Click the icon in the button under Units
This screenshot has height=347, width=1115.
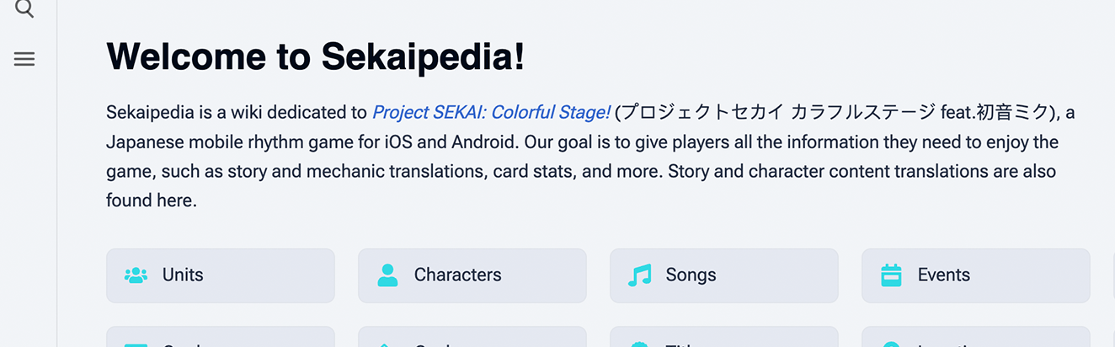pyautogui.click(x=136, y=344)
